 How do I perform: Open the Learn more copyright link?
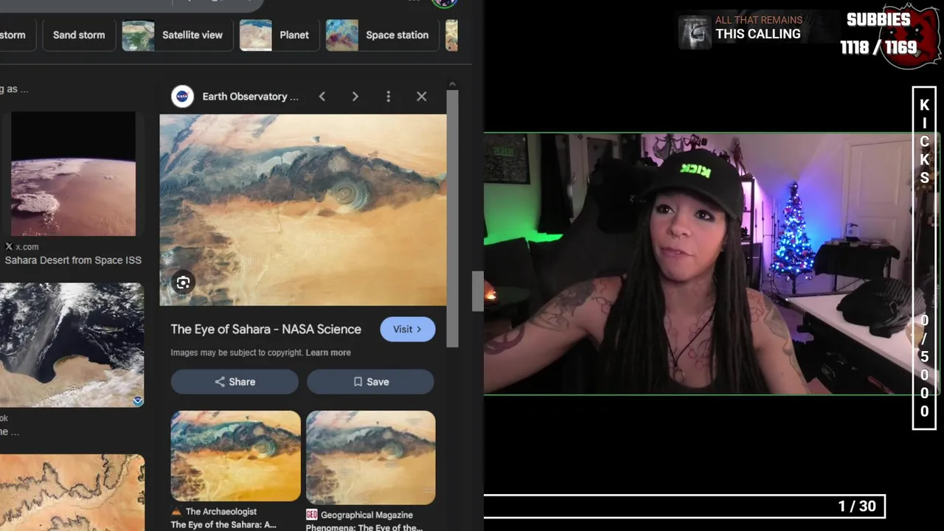coord(328,353)
